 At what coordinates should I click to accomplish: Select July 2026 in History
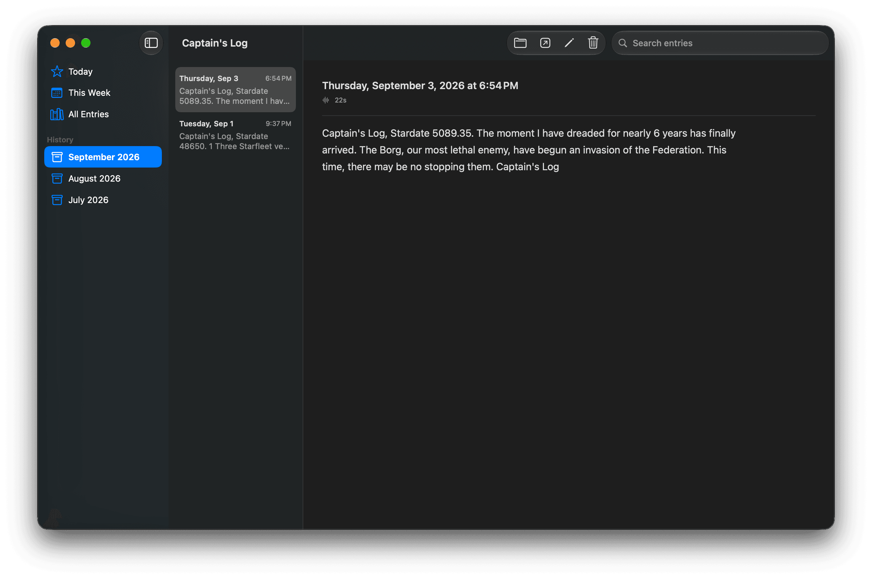tap(103, 200)
